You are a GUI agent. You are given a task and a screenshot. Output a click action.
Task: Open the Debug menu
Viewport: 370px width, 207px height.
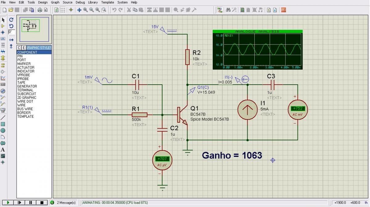coord(80,2)
